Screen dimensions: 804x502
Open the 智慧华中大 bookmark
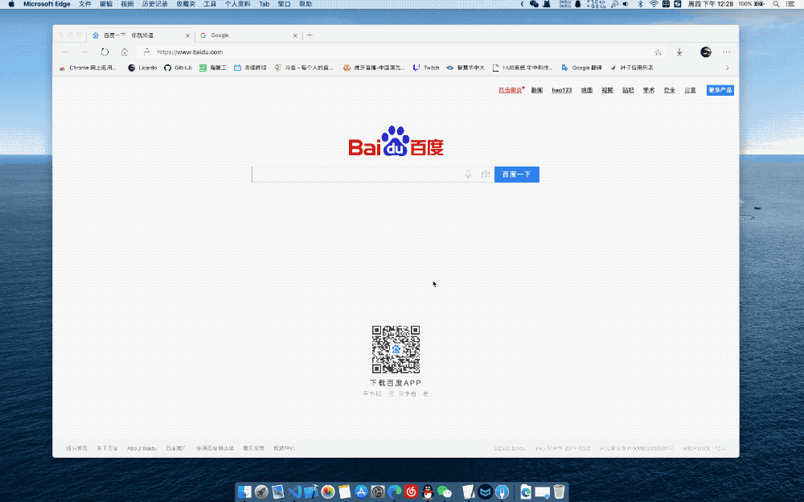(x=466, y=68)
